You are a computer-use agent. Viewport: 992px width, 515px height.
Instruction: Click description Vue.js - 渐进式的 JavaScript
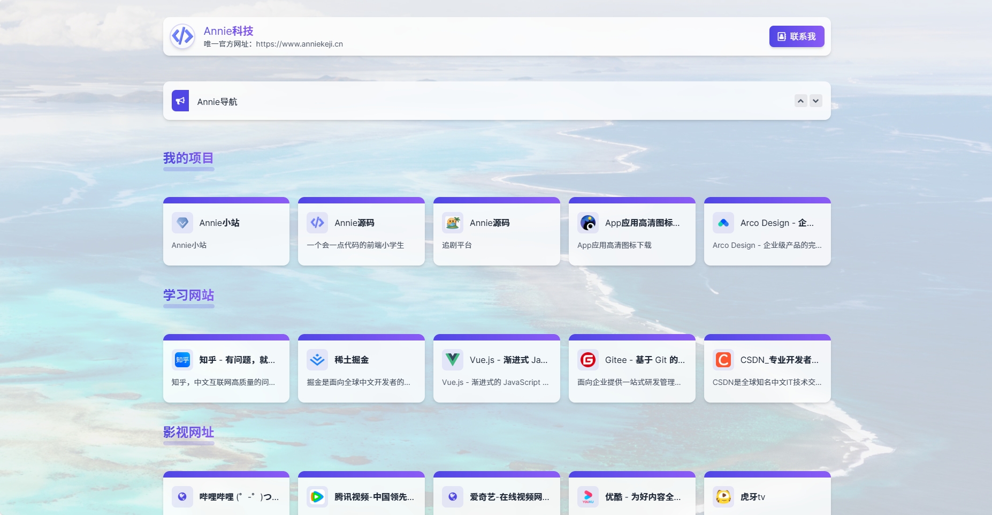[x=495, y=382]
